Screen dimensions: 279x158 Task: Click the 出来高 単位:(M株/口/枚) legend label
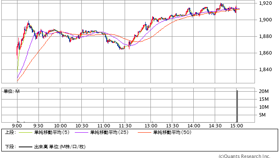pyautogui.click(x=60, y=147)
